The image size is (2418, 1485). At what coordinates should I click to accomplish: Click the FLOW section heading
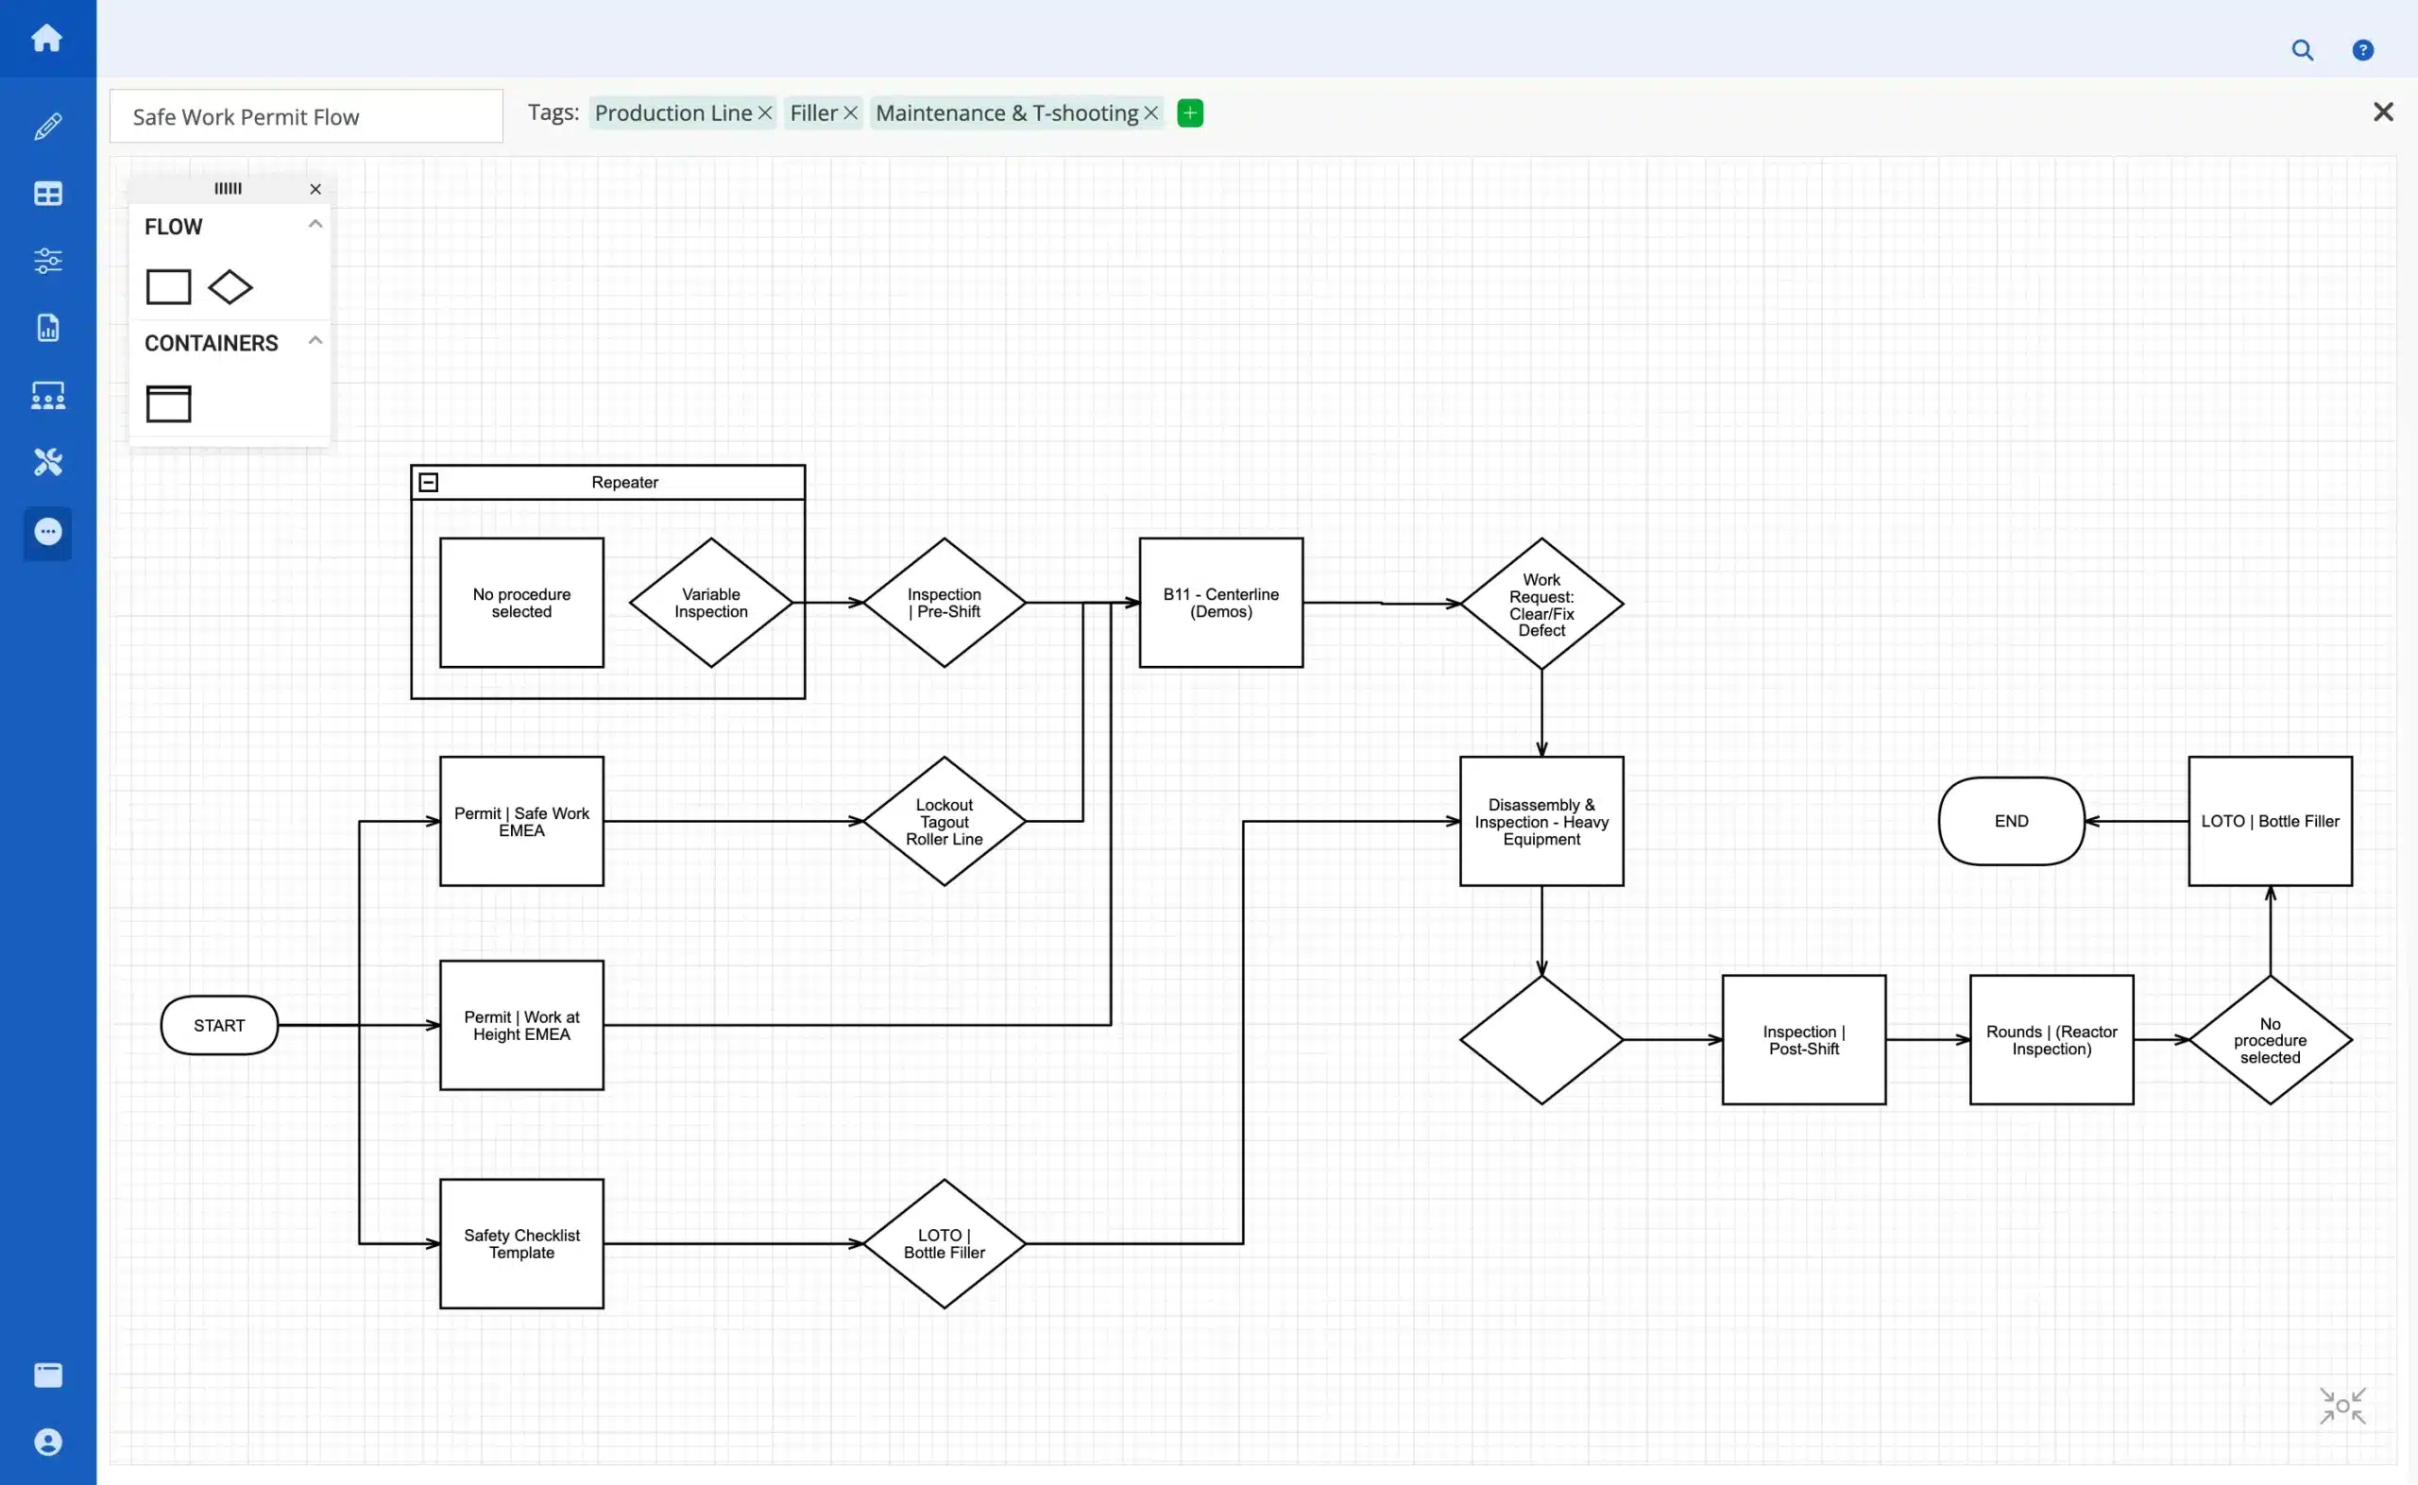point(173,227)
